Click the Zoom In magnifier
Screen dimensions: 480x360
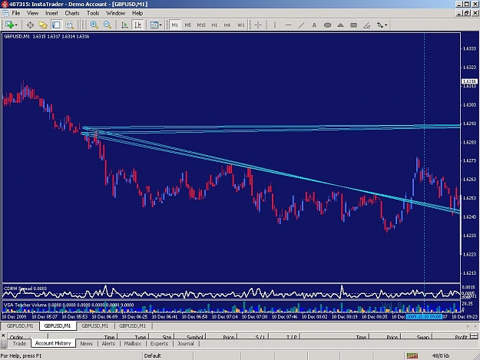[x=94, y=25]
